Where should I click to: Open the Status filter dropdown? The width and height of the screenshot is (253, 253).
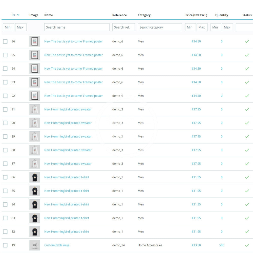(x=244, y=27)
